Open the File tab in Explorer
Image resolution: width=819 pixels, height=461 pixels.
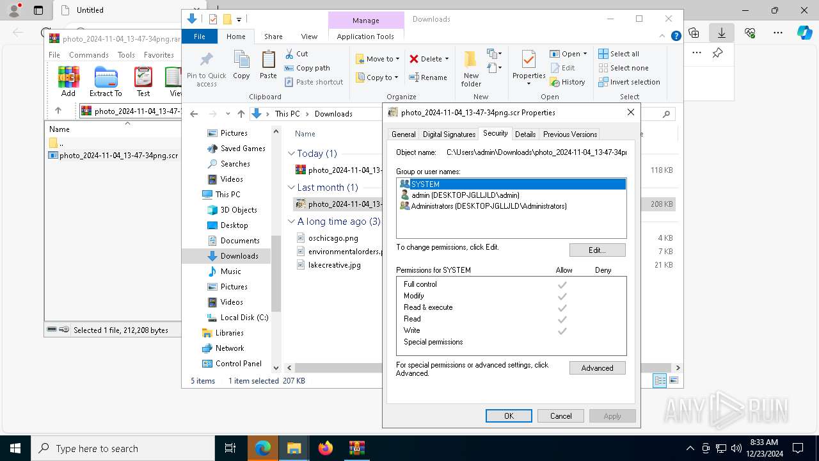[x=200, y=36]
